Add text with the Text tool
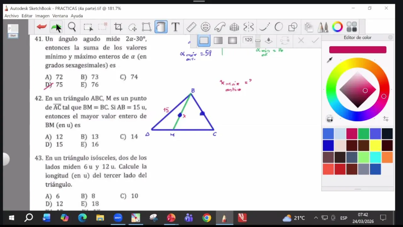This screenshot has height=227, width=403. 175,27
